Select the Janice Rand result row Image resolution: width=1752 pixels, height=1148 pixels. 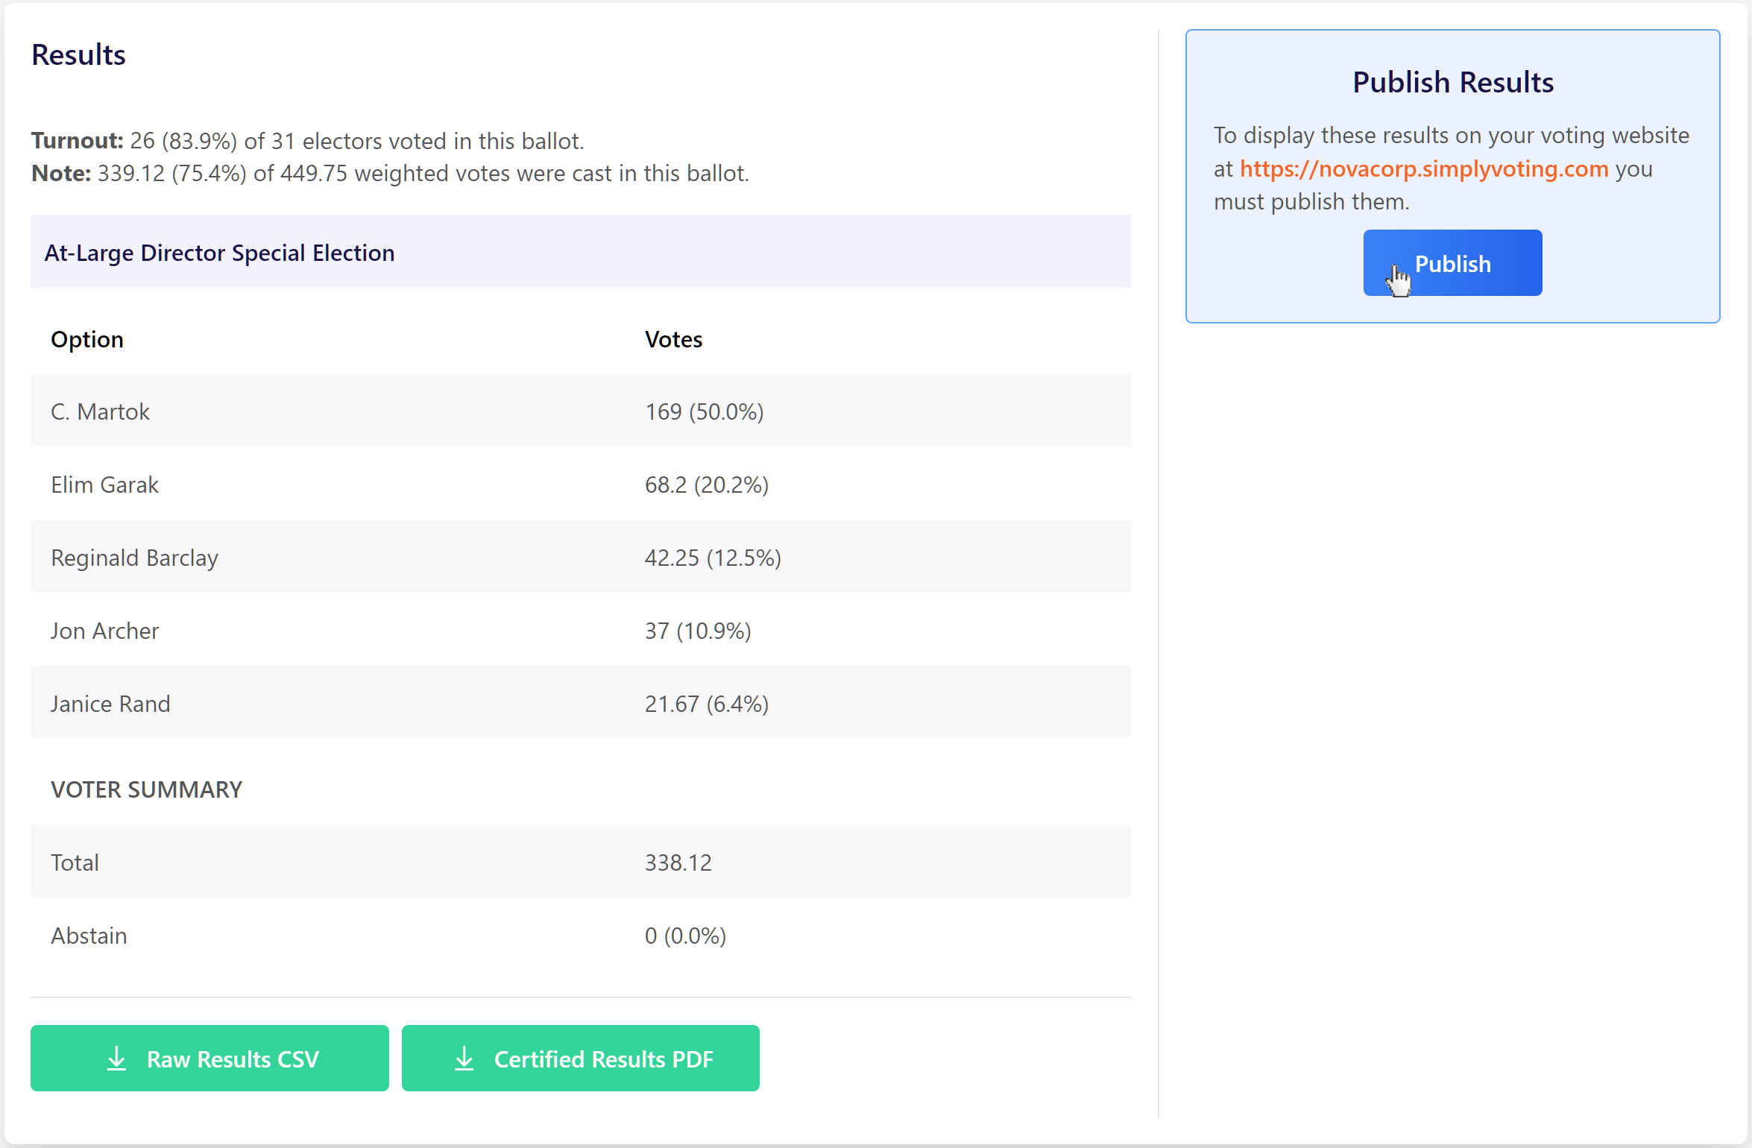(579, 704)
